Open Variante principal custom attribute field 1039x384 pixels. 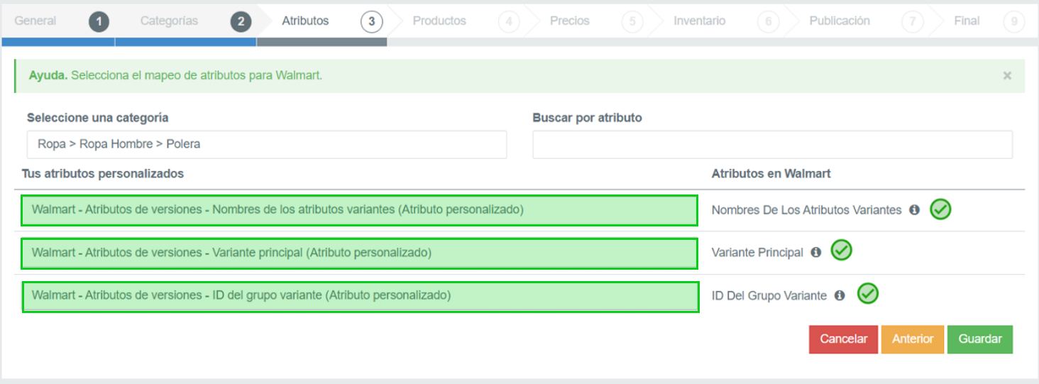[x=359, y=253]
